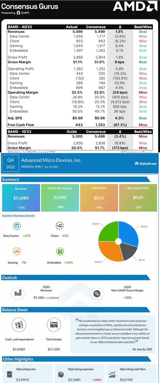Click the Operating cash flow bar icon
Image resolution: width=160 pixels, height=383 pixels.
(x=112, y=375)
